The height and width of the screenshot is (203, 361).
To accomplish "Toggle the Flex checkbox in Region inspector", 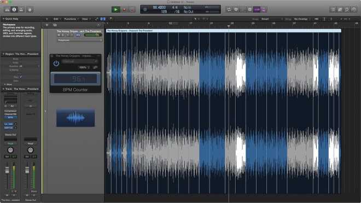I will tap(21, 77).
